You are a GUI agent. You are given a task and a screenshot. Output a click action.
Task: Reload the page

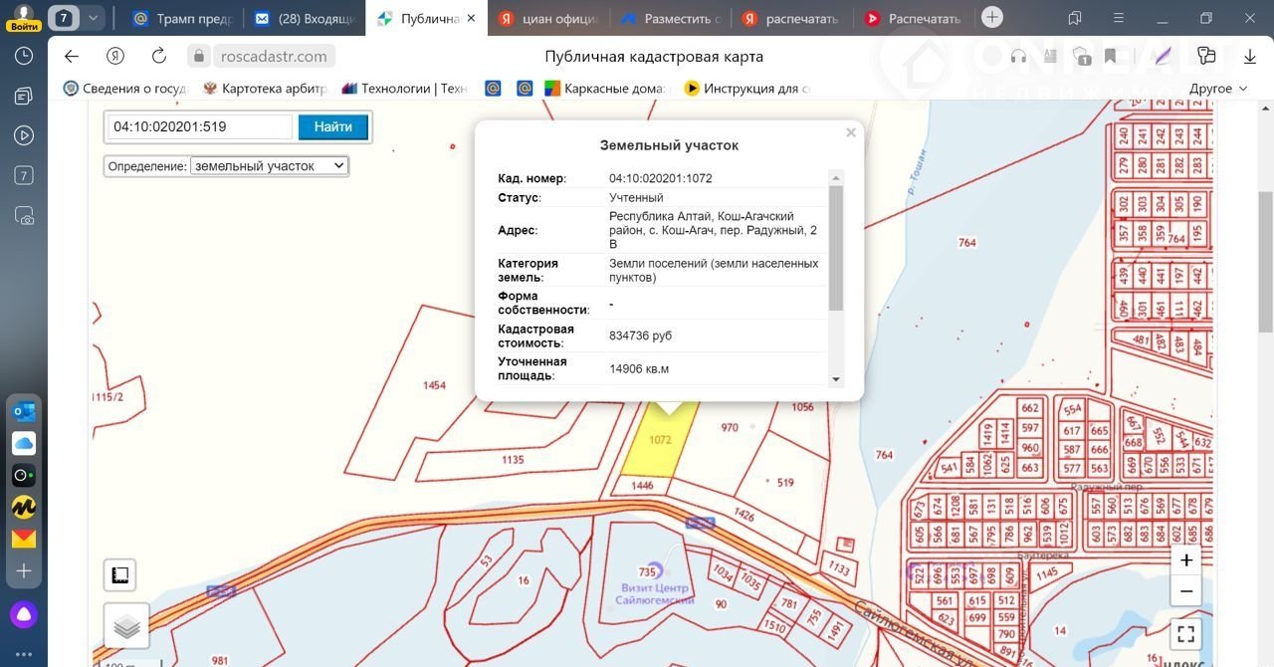(159, 57)
